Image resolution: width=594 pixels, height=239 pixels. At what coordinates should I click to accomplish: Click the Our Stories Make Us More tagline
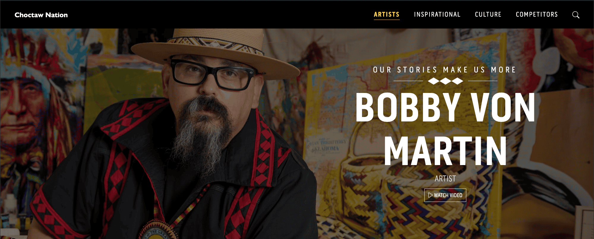pos(445,70)
